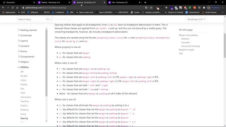Collapse the Utilities section

click(23, 67)
